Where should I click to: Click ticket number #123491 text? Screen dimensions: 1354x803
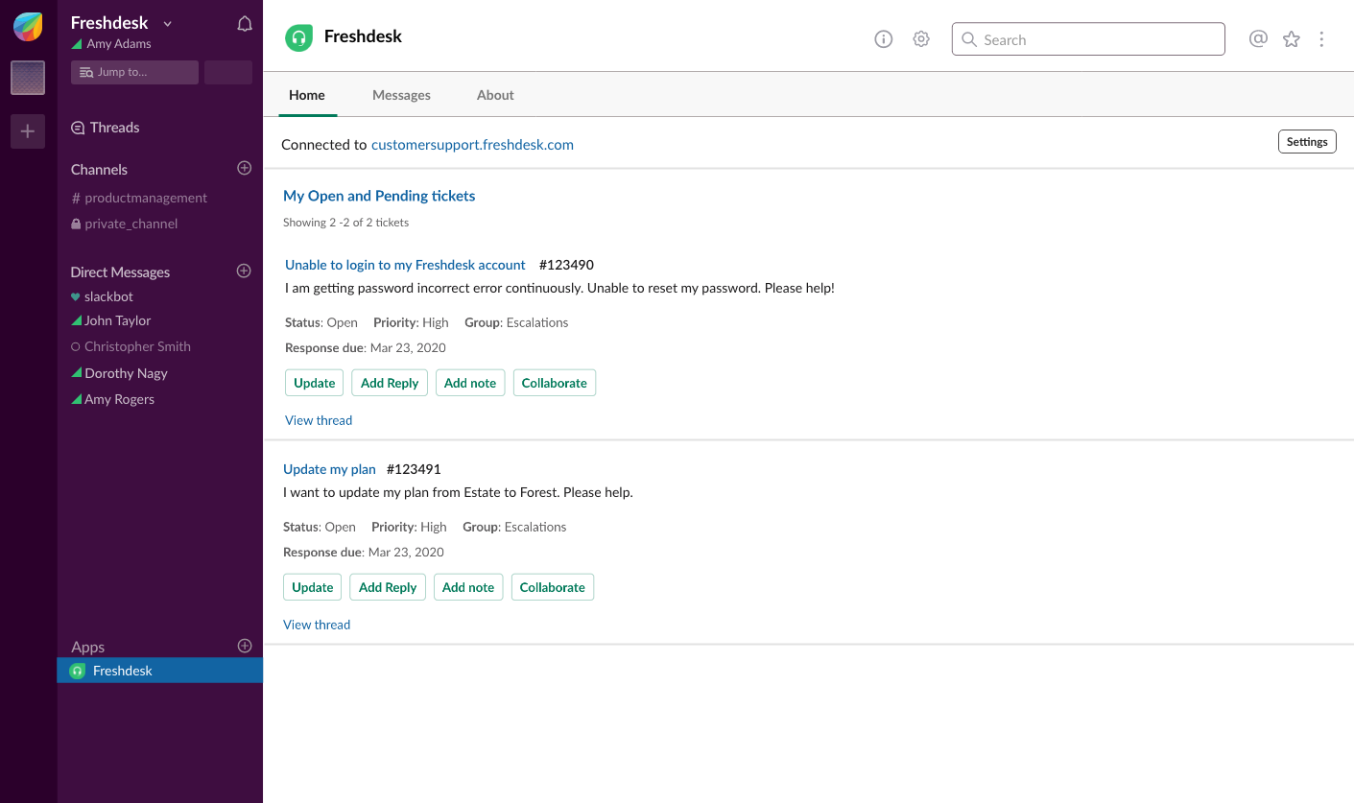coord(414,469)
